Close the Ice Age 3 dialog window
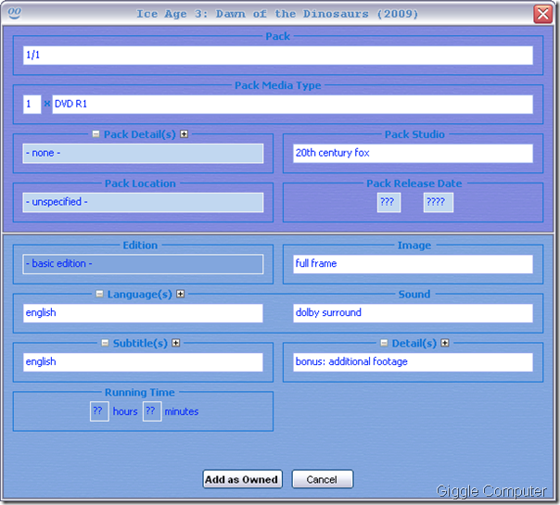 [543, 14]
